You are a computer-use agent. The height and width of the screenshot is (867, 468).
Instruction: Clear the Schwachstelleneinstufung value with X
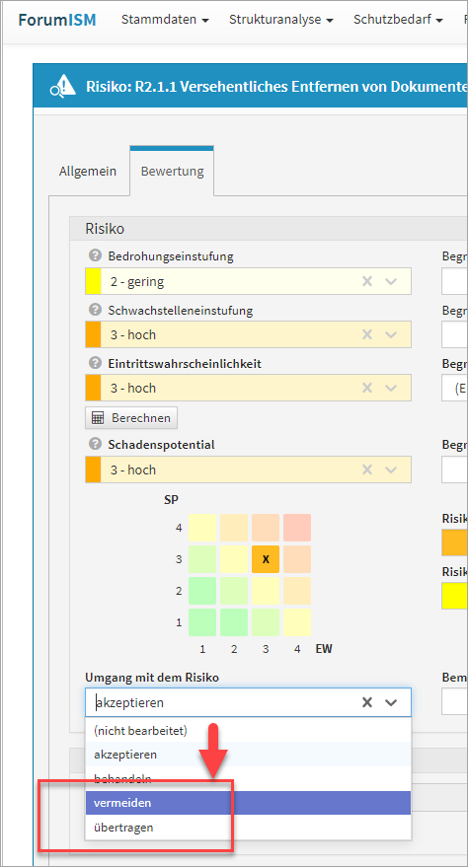366,334
